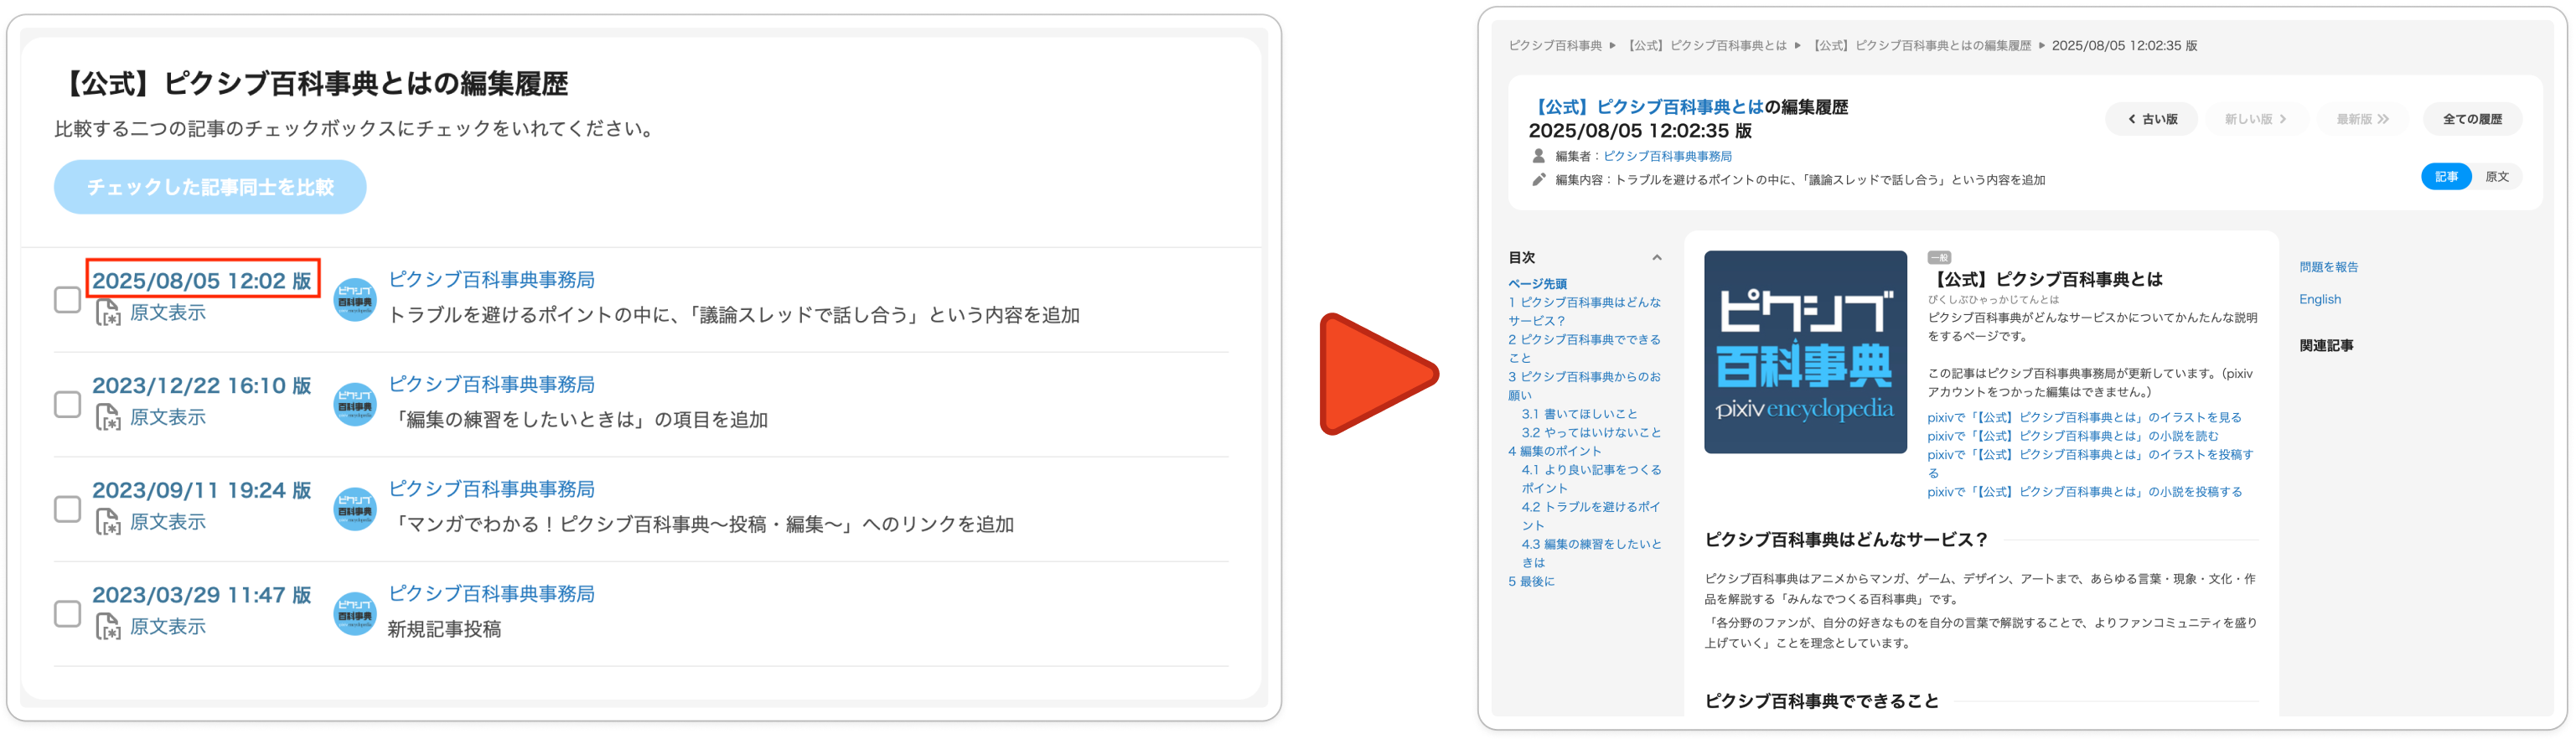Go to 4.3 編集の練習をしたいときは

click(x=1591, y=553)
